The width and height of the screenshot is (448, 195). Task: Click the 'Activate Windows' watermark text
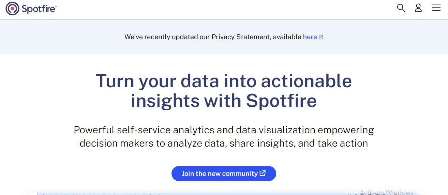point(386,192)
